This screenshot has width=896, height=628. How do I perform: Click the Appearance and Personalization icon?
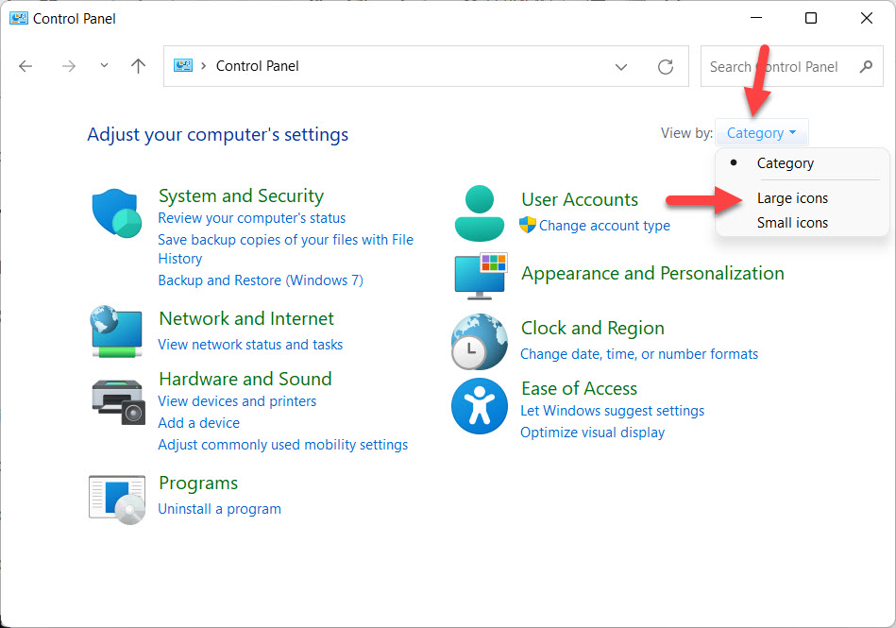(x=480, y=277)
